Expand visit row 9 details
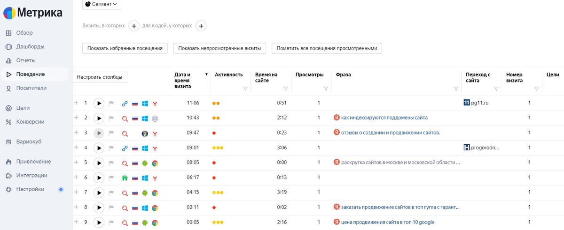 [x=76, y=222]
